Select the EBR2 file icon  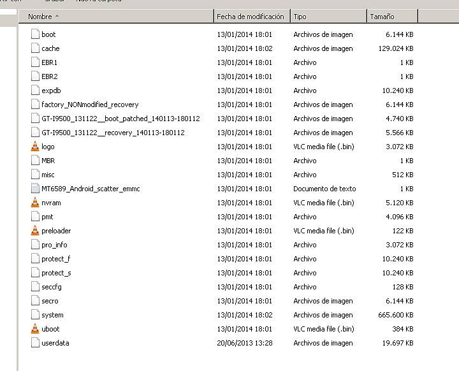35,76
